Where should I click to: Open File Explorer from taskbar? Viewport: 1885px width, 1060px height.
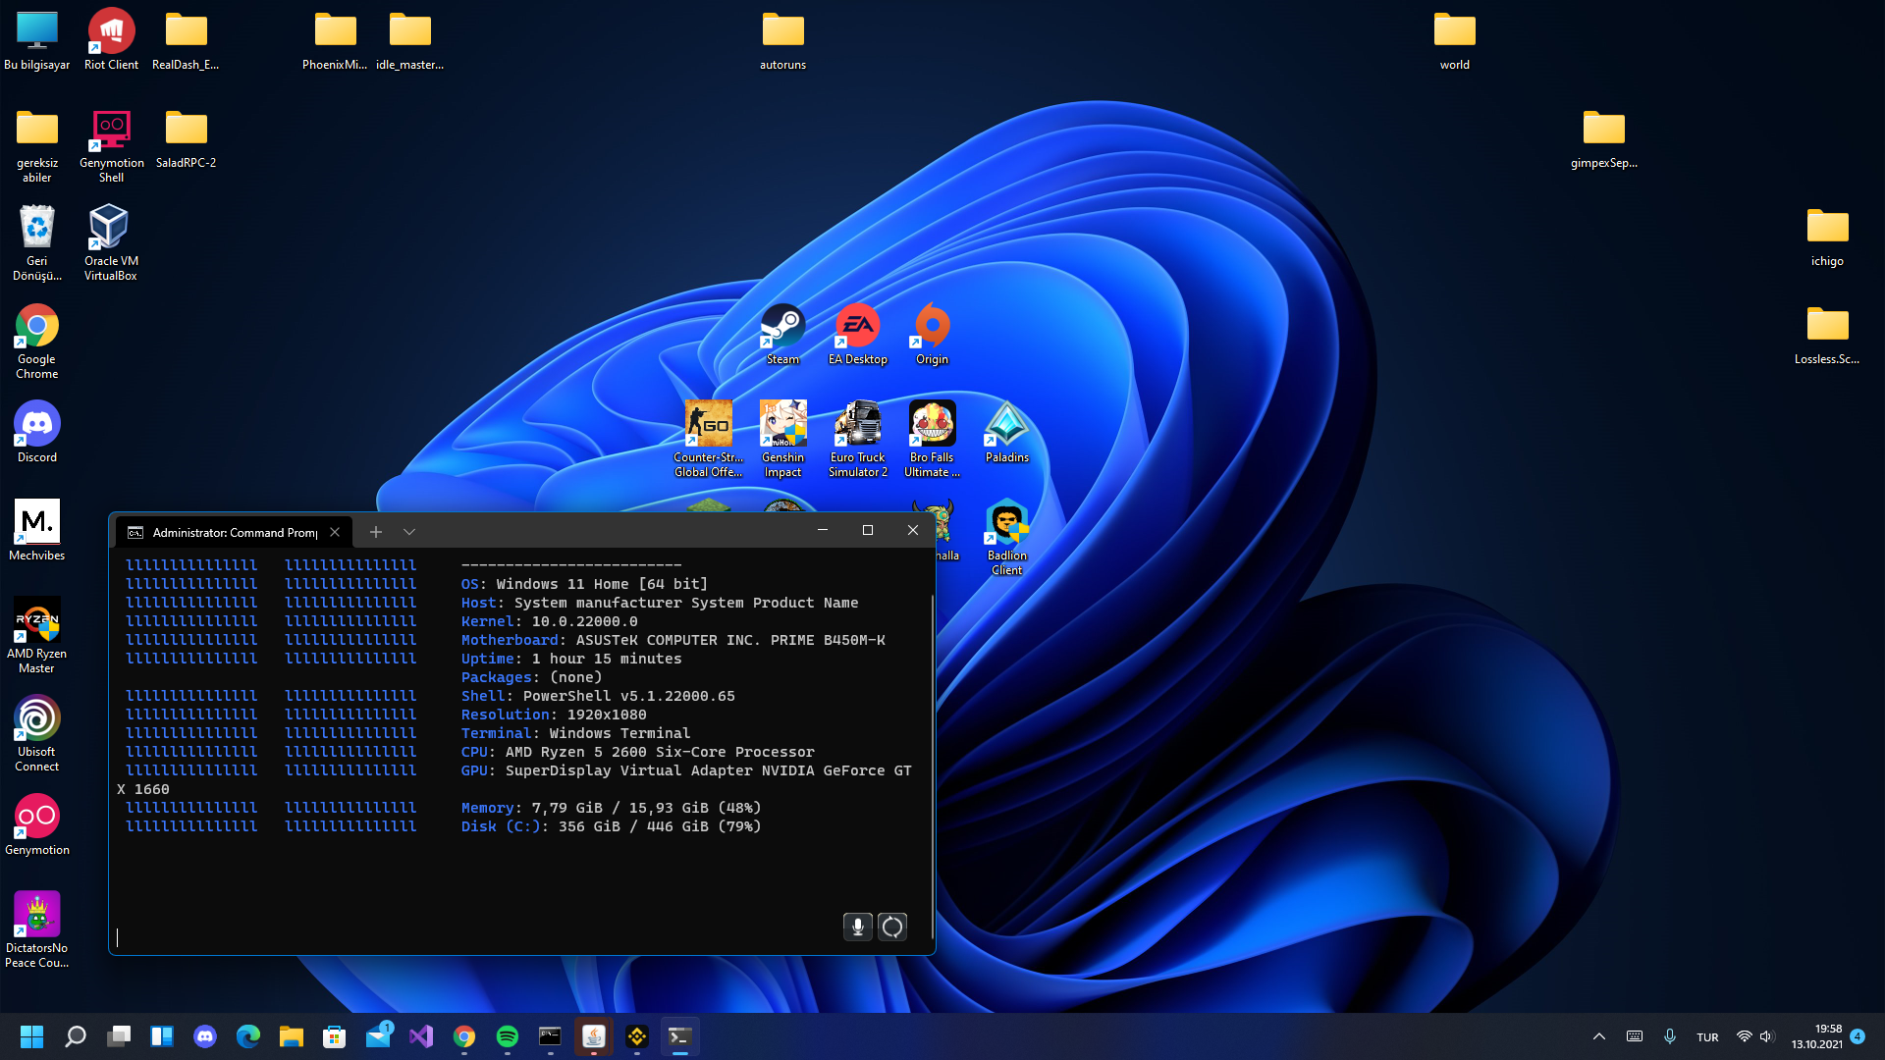pyautogui.click(x=291, y=1036)
